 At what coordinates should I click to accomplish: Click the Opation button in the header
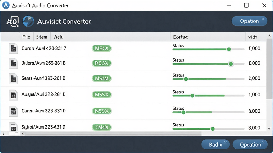[249, 21]
